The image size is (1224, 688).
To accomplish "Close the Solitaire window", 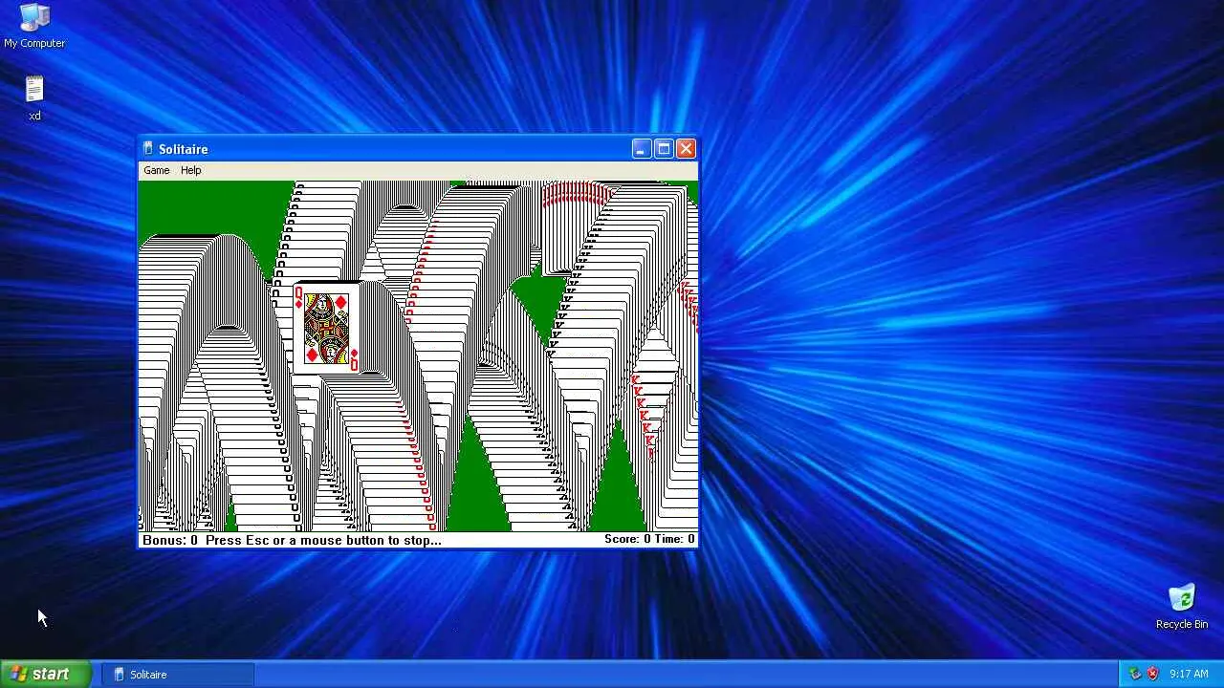I will pyautogui.click(x=686, y=149).
